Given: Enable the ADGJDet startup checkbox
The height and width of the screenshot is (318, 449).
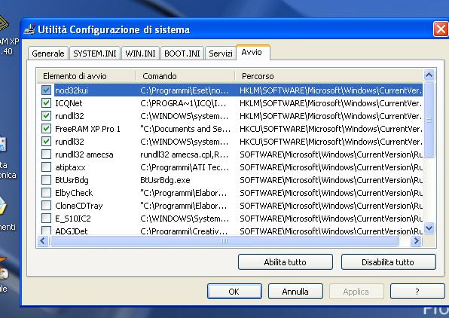Looking at the screenshot, I should [x=46, y=231].
